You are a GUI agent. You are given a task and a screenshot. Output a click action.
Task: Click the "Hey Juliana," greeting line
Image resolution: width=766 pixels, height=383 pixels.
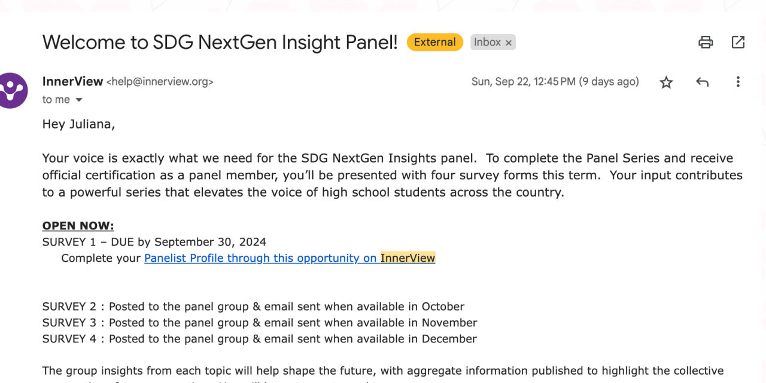[x=78, y=124]
